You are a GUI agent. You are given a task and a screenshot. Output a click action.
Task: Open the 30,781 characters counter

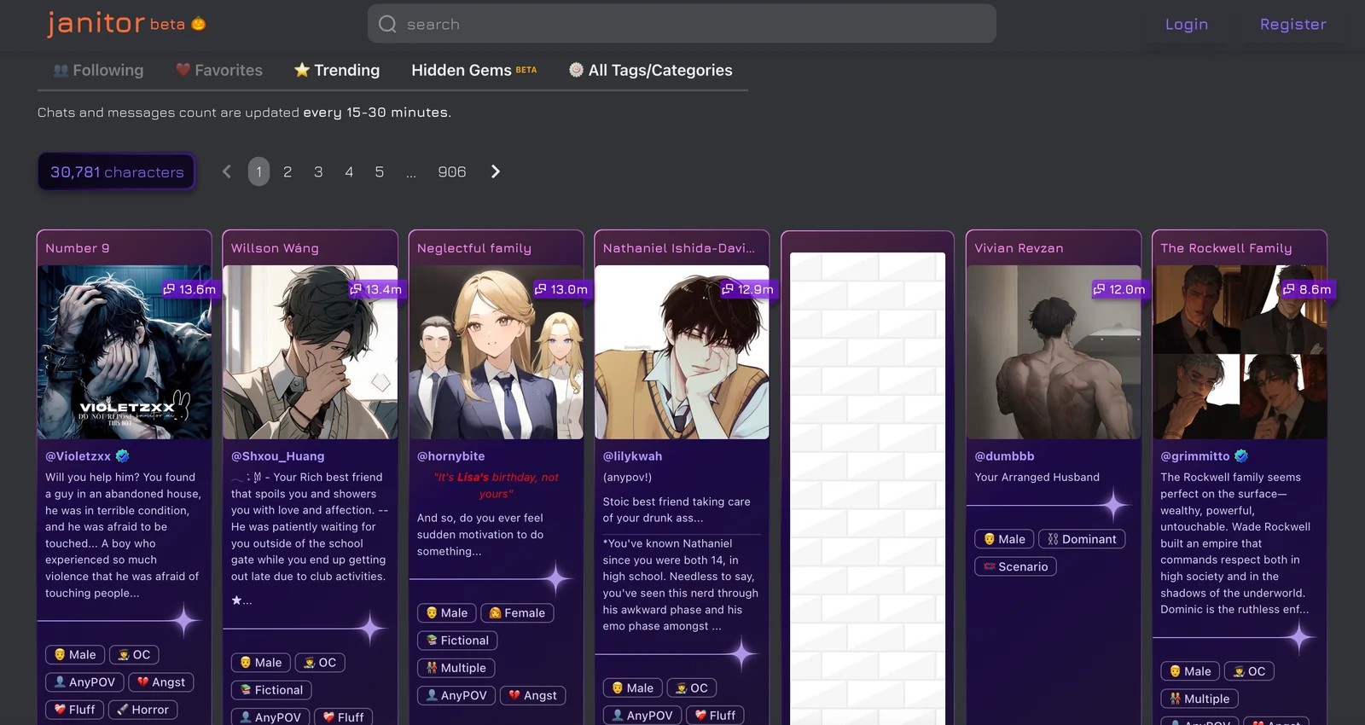click(117, 172)
